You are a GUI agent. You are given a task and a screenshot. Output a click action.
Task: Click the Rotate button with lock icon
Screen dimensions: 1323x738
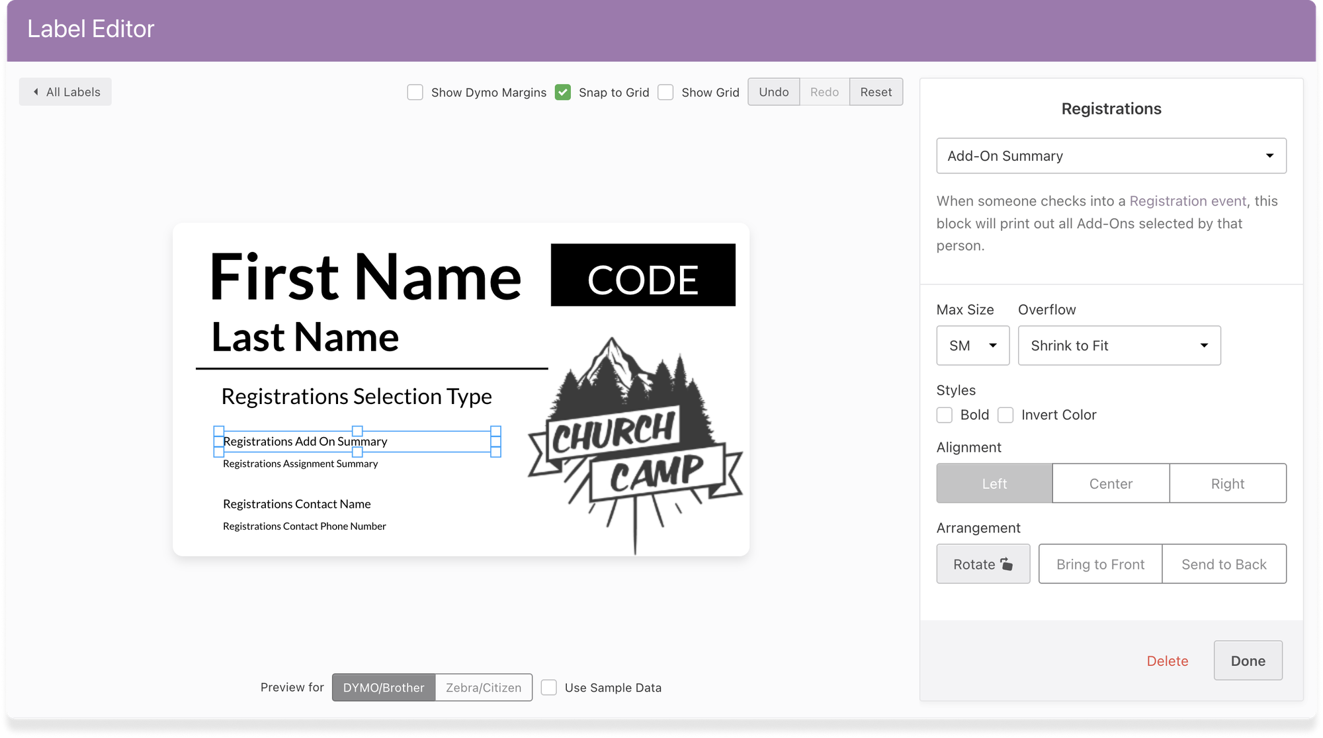pos(983,564)
